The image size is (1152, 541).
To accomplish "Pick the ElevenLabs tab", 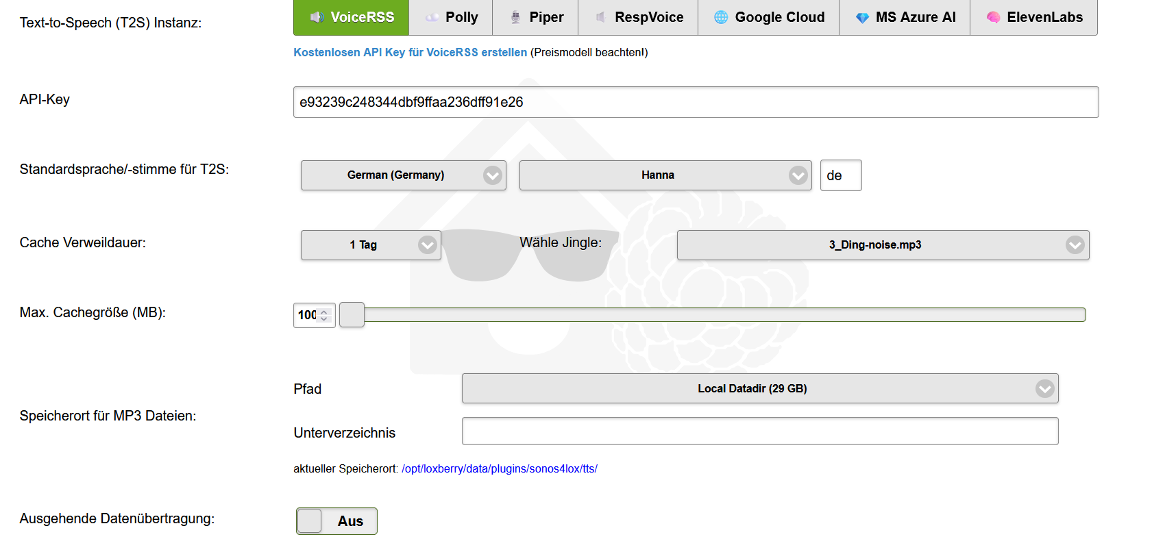I will pyautogui.click(x=1034, y=17).
